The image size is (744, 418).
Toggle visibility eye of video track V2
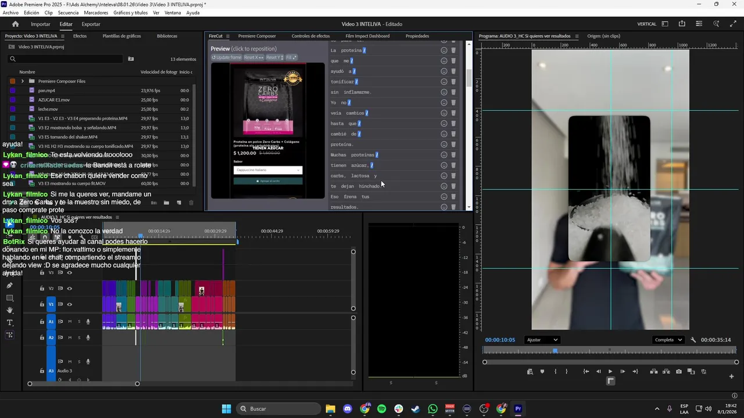(x=69, y=289)
